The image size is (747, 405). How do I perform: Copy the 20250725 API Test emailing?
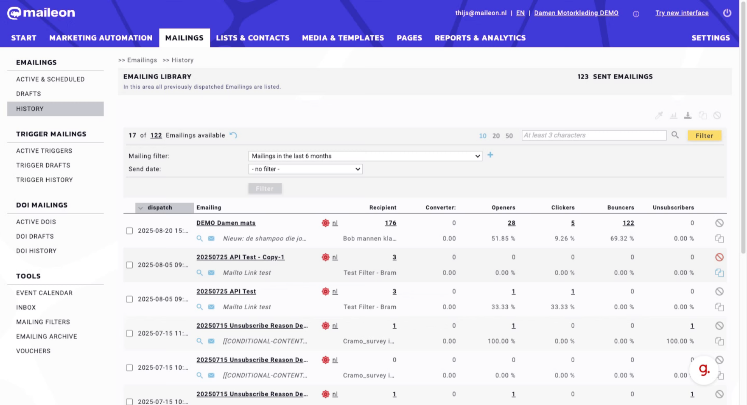719,307
